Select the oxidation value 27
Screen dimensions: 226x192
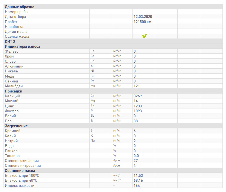(136, 161)
